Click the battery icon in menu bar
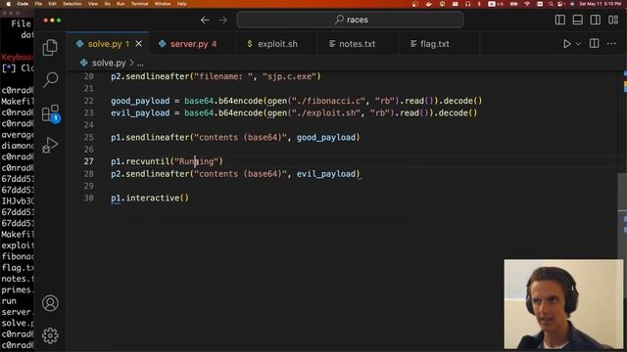This screenshot has height=352, width=627. pos(513,4)
